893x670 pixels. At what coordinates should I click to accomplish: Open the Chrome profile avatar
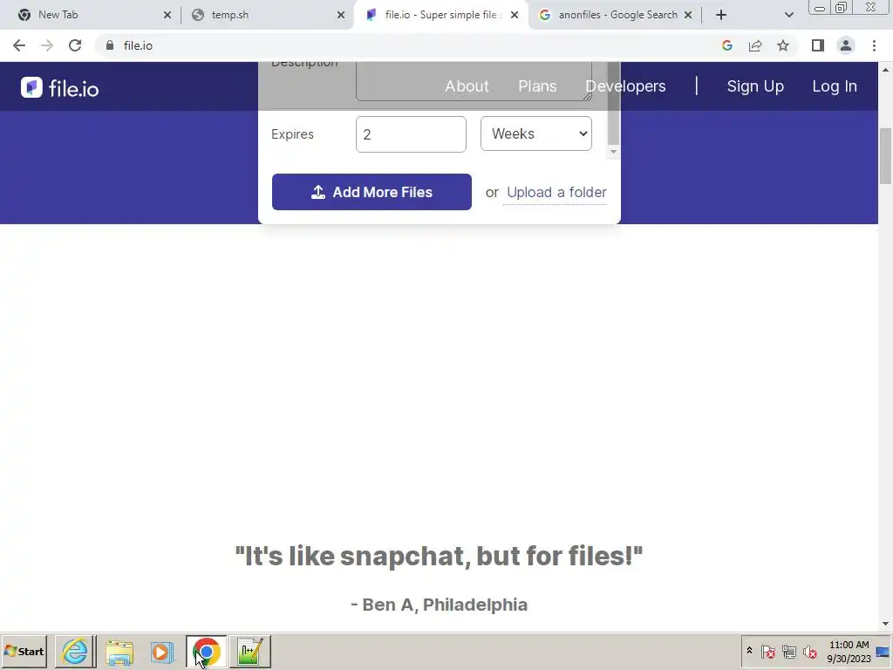click(846, 45)
